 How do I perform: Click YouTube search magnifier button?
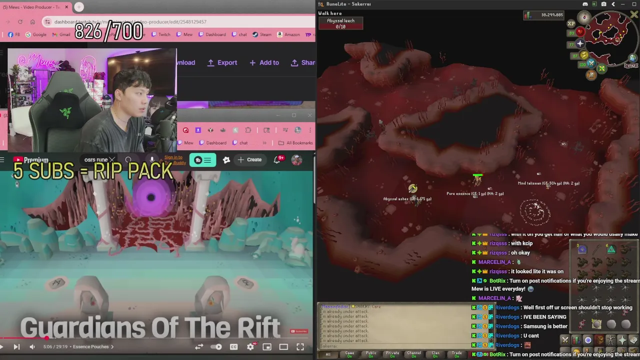[128, 160]
